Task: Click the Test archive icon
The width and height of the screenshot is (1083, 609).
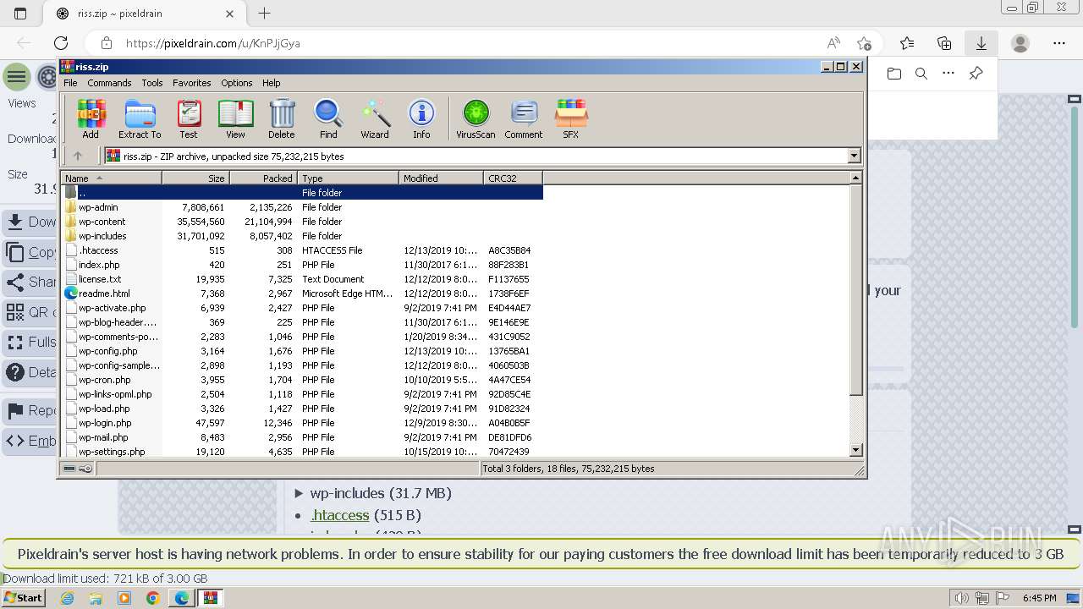Action: (189, 118)
